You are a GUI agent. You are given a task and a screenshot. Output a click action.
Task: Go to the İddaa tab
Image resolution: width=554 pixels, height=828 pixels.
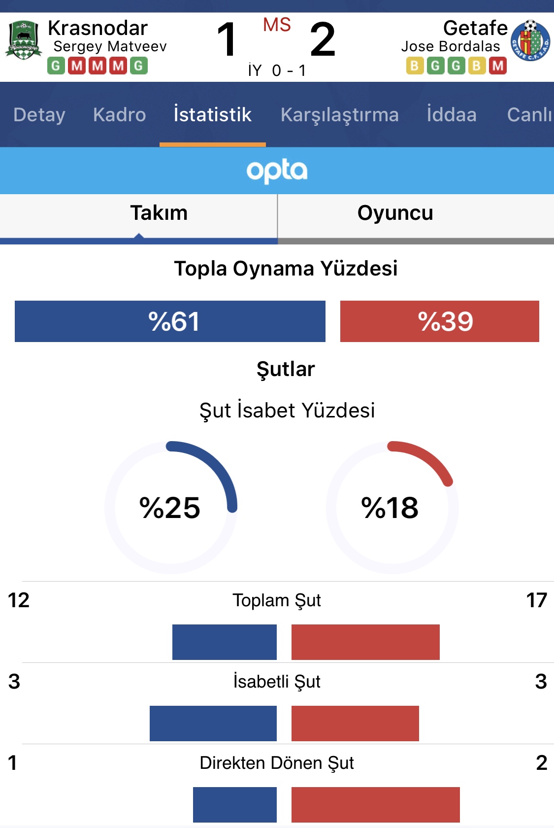click(x=452, y=114)
